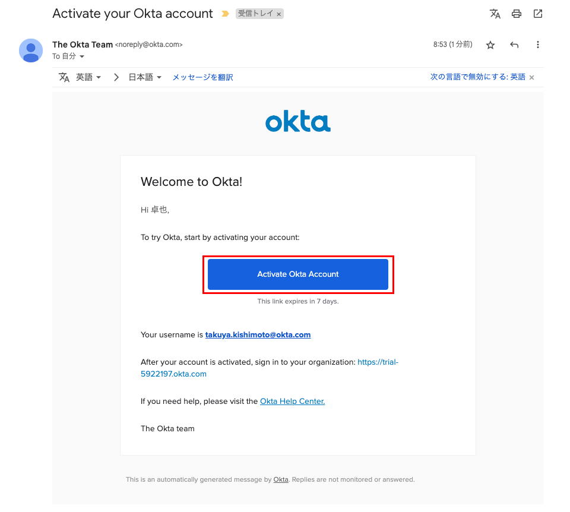Open the trial organization URL link
Screen dimensions: 570x512
(x=378, y=362)
